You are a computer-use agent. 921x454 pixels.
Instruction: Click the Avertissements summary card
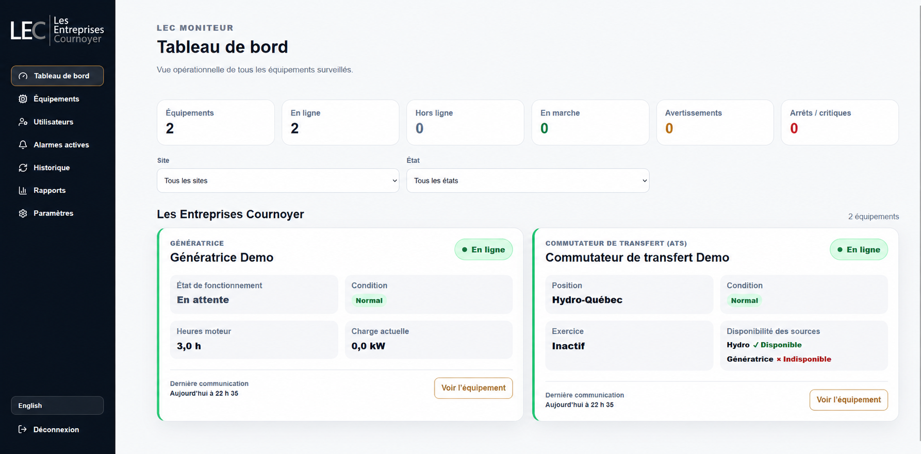(715, 123)
